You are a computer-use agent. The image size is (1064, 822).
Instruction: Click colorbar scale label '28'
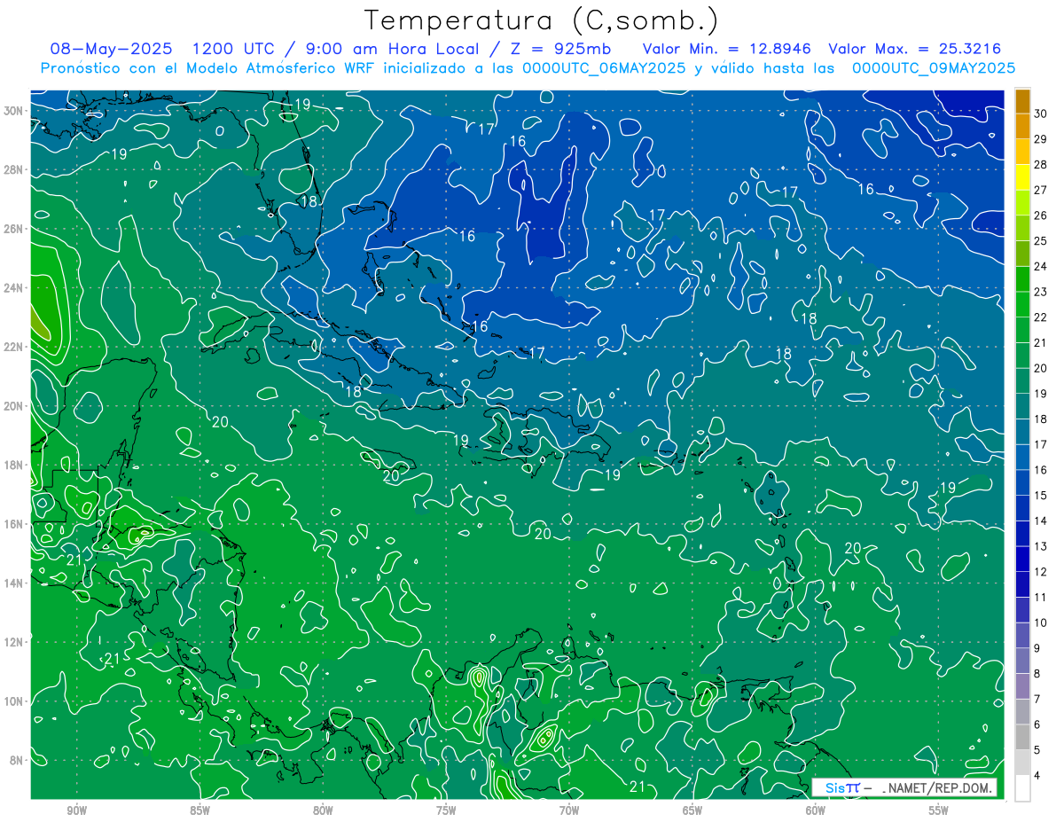coord(1040,164)
